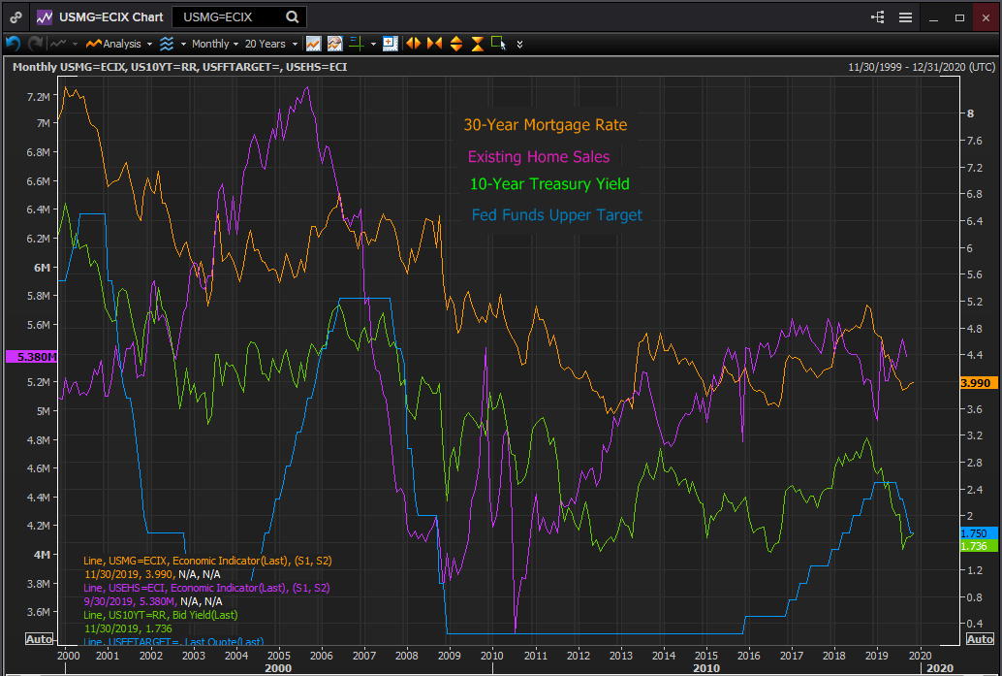Click the add-panel plus icon
The width and height of the screenshot is (1002, 676).
click(390, 43)
